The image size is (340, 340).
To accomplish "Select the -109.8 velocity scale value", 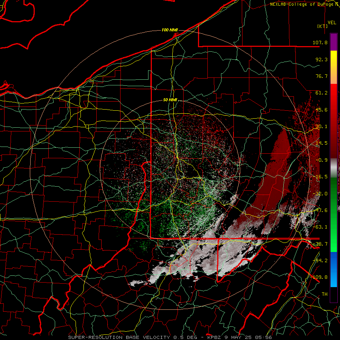I will [319, 277].
